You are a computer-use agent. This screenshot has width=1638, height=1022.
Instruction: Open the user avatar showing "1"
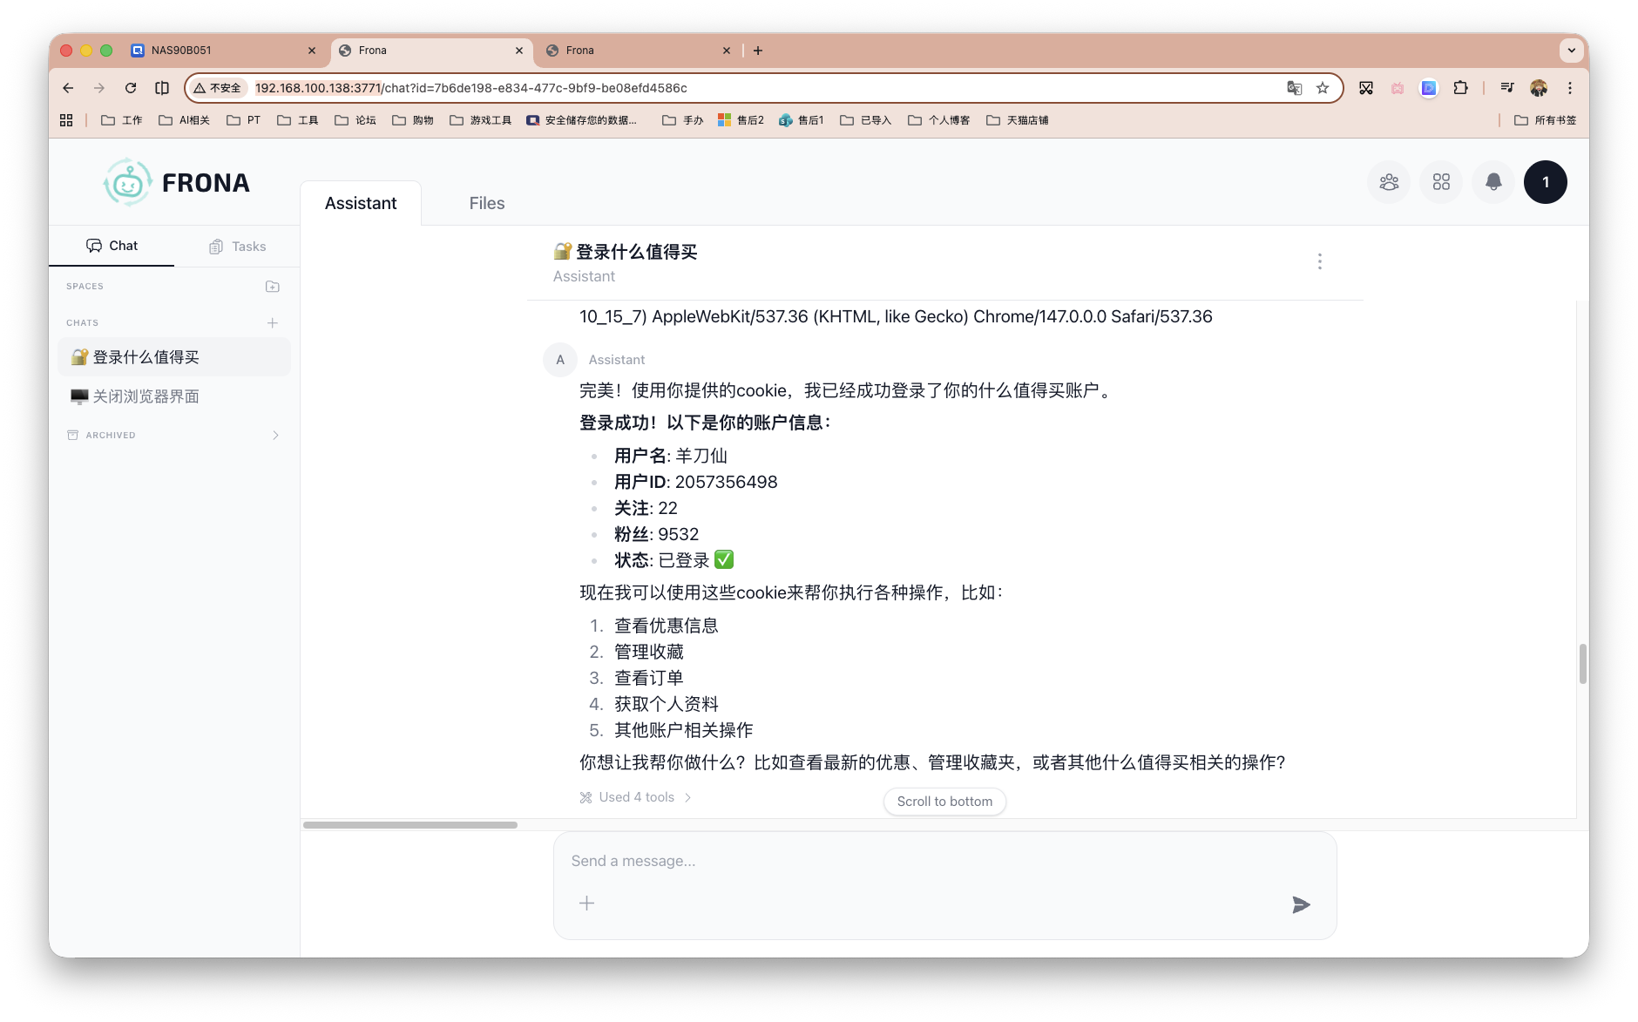click(x=1545, y=182)
